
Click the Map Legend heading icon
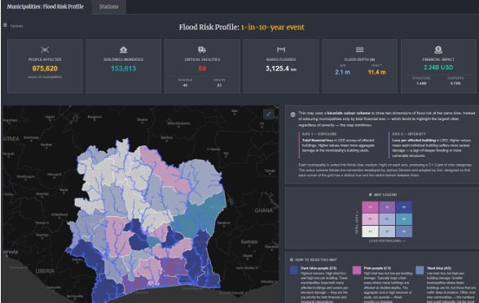[x=371, y=195]
